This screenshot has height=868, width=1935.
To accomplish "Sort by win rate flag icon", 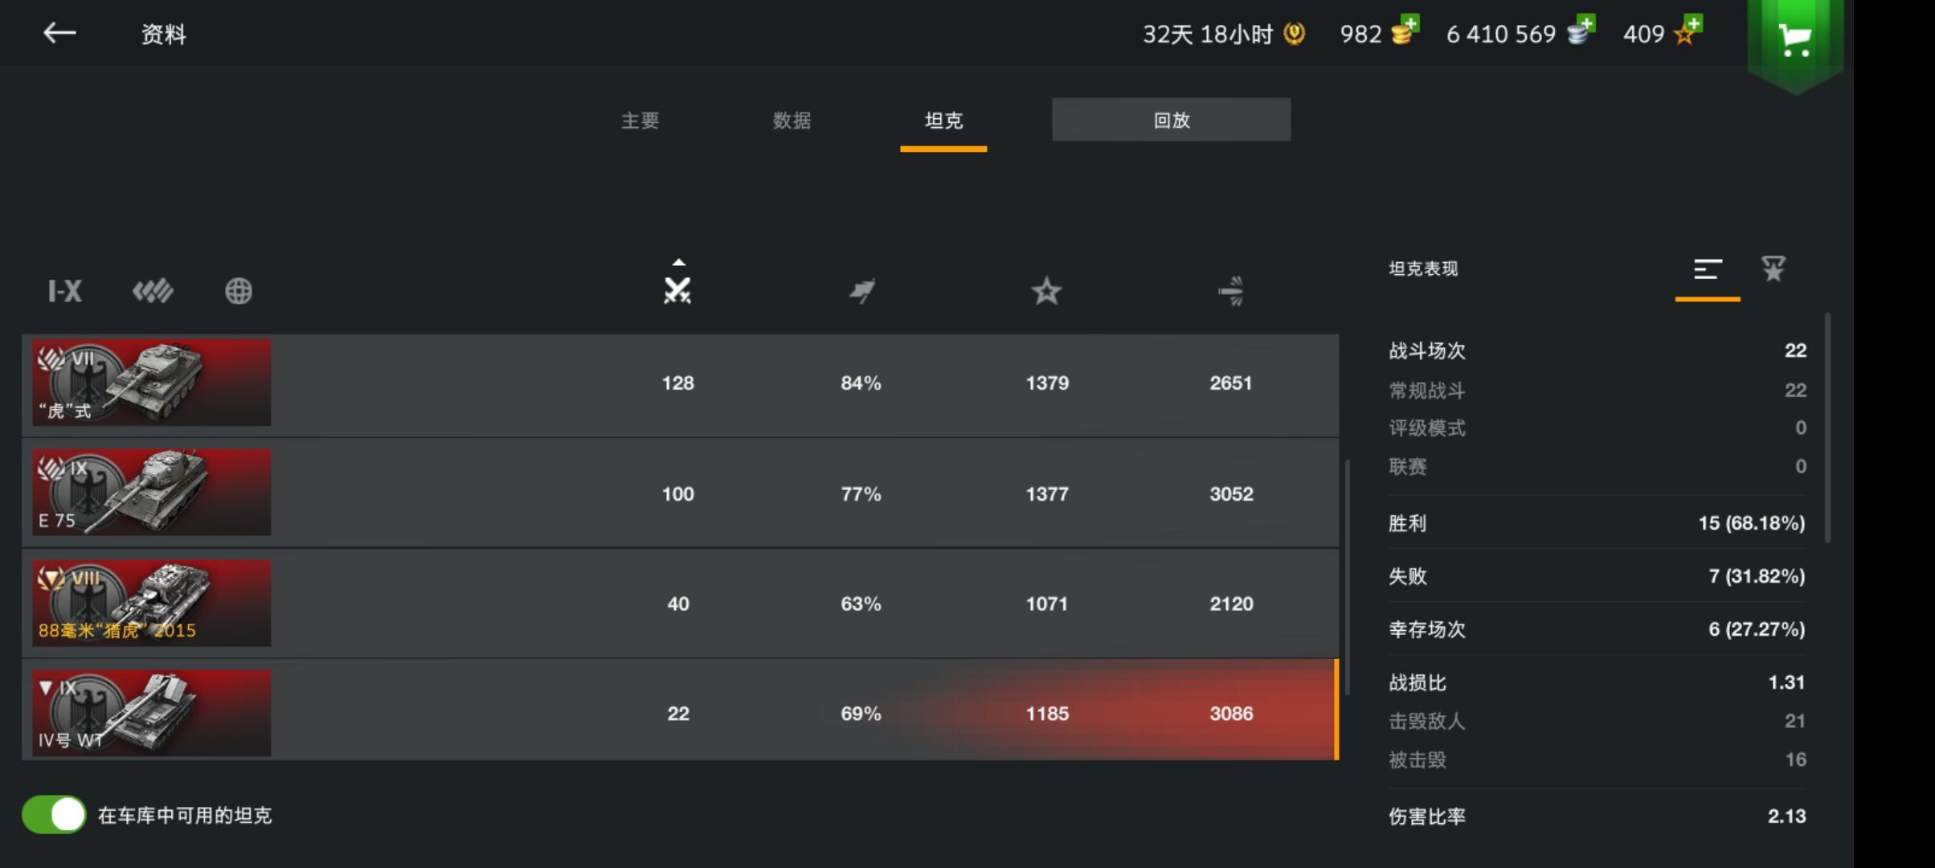I will (x=861, y=290).
